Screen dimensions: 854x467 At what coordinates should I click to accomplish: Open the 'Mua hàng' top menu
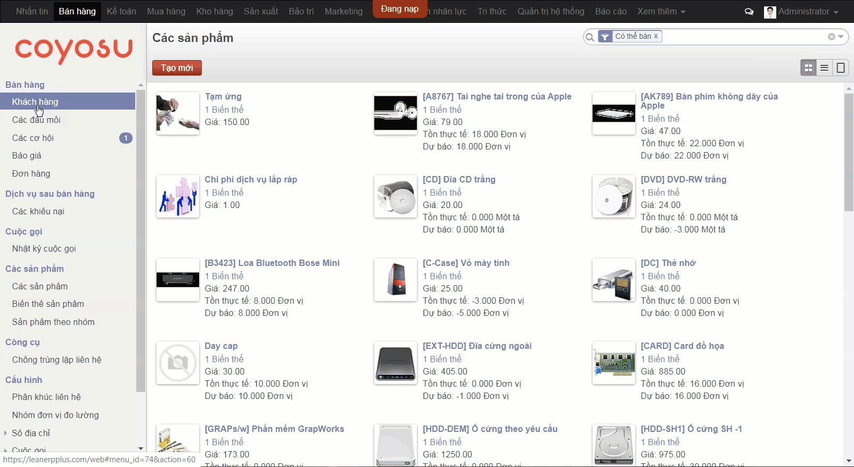tap(166, 11)
